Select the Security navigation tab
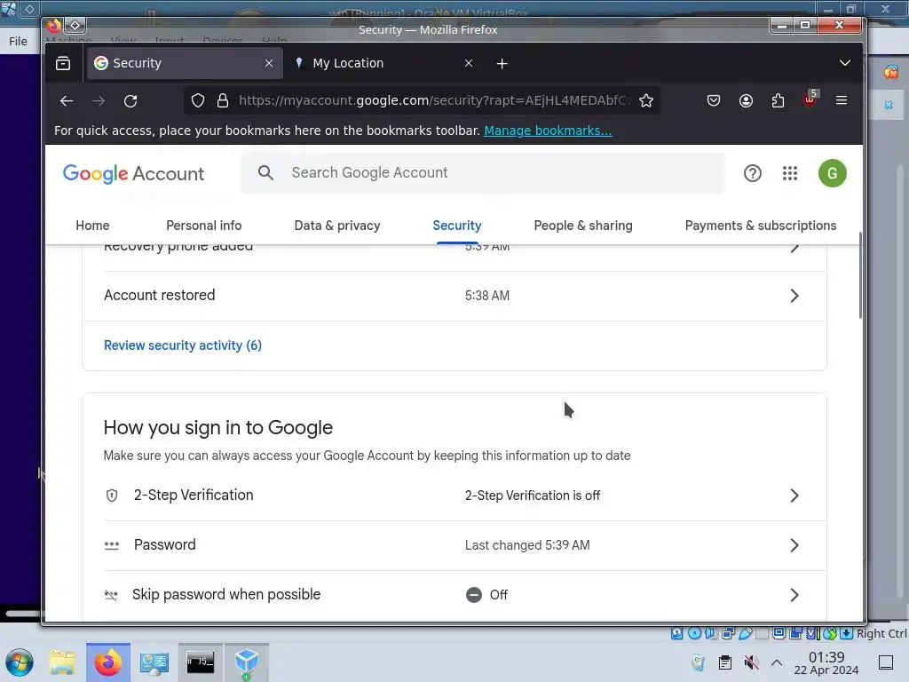Screen dimensions: 909x682 point(457,226)
